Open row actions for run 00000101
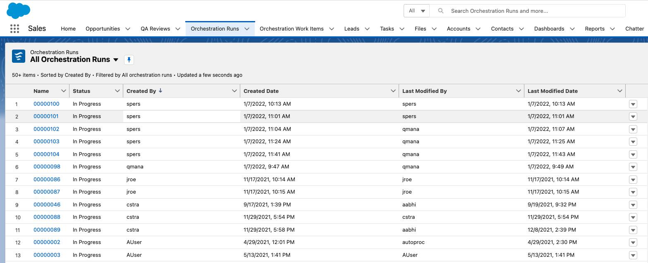 point(633,116)
